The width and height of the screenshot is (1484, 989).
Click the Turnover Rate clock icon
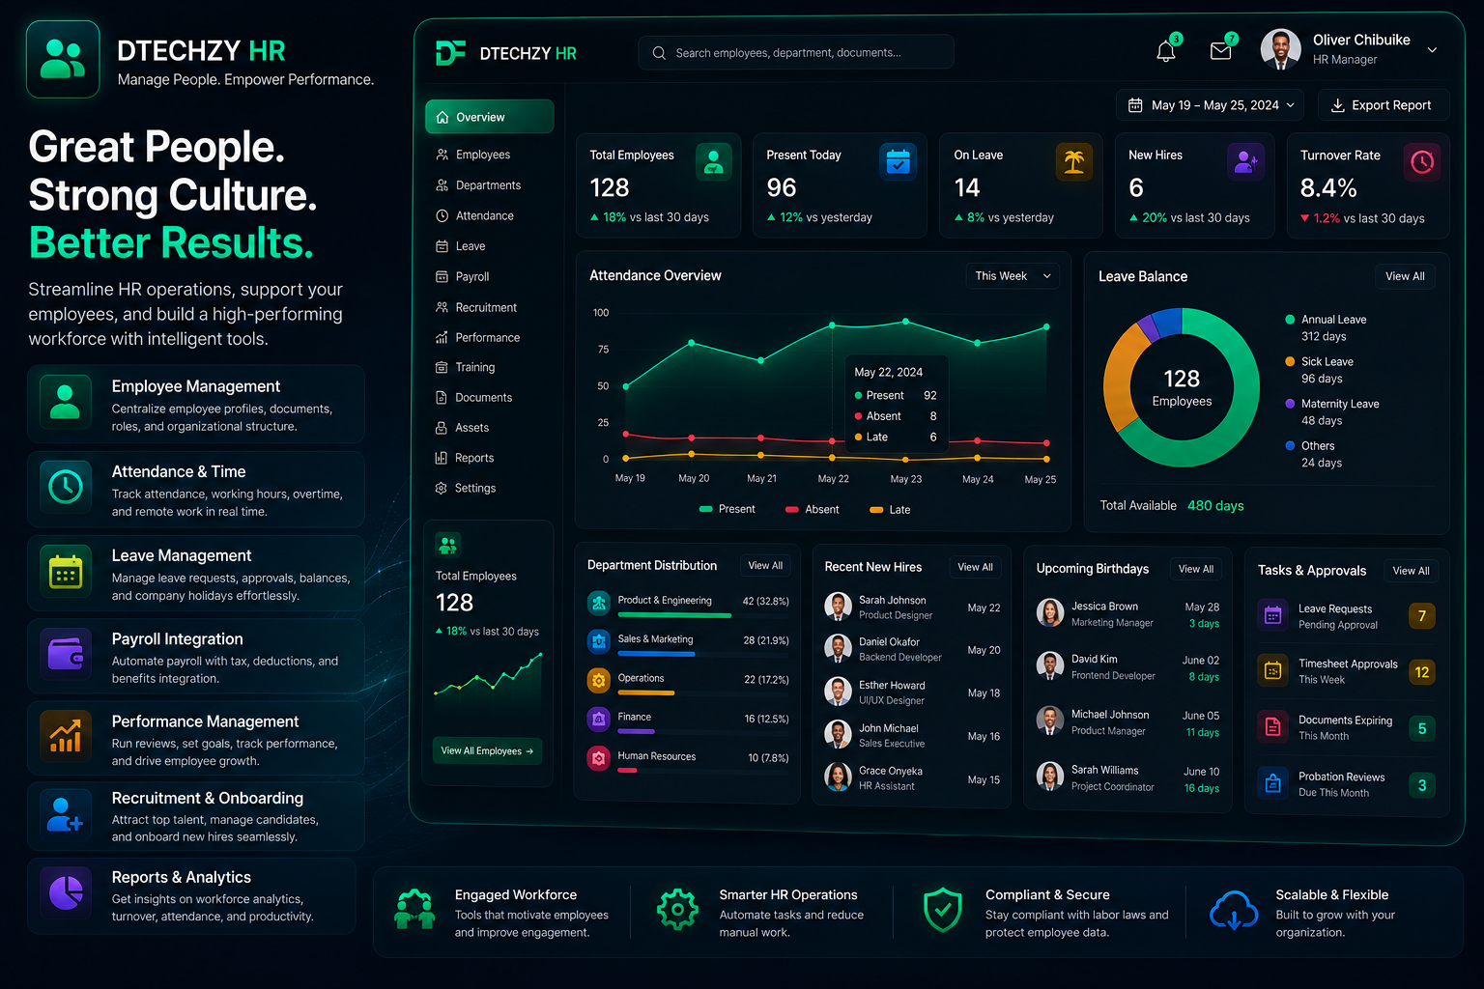pos(1422,162)
